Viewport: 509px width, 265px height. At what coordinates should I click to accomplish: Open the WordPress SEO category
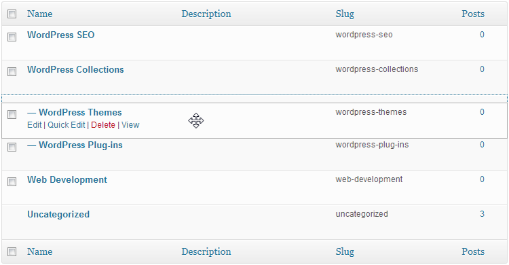(60, 35)
